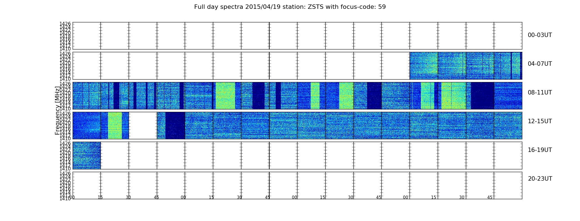Click the empty 20-23UT spectrum panel
The height and width of the screenshot is (221, 580).
(x=297, y=185)
